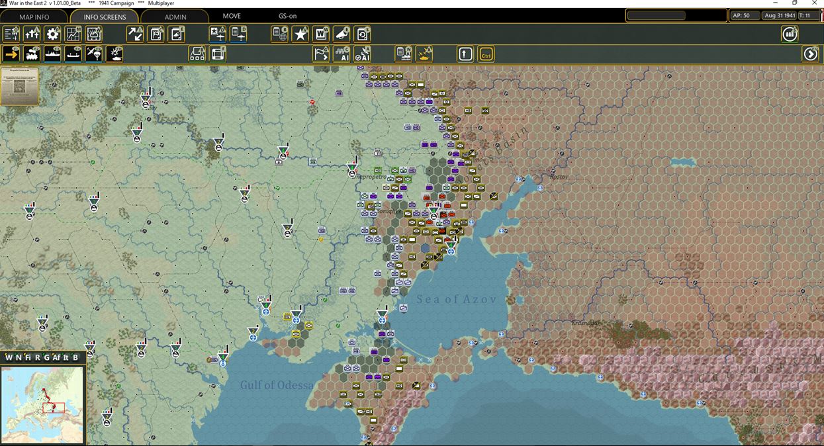Click the AP: 50 admin points display

[x=744, y=15]
